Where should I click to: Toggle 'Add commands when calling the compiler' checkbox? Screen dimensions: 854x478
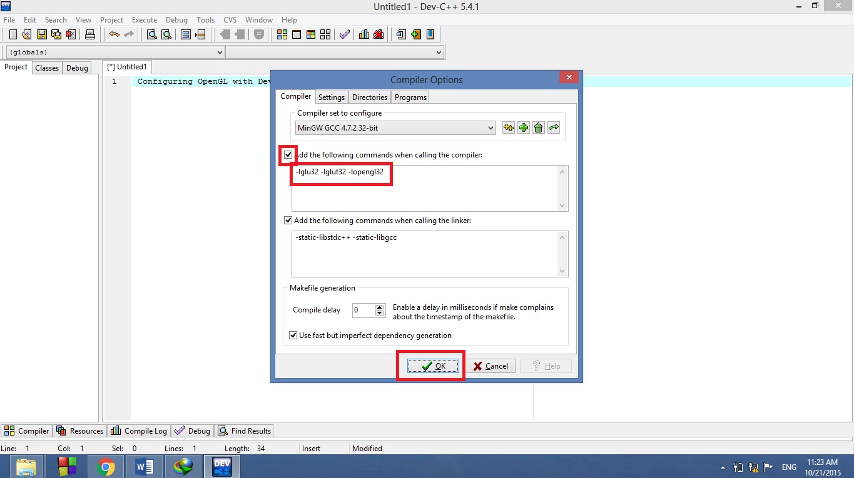pos(288,154)
